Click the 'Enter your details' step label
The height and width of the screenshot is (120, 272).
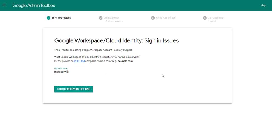coord(61,18)
